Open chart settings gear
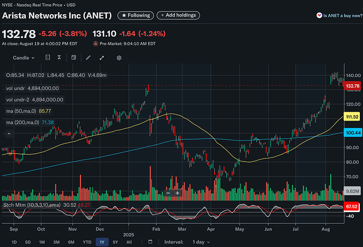This screenshot has height=247, width=363. [x=119, y=58]
